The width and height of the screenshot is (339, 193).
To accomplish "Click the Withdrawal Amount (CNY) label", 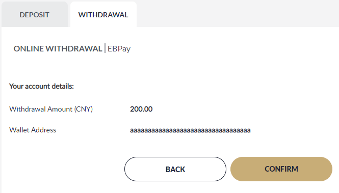I will tap(51, 109).
